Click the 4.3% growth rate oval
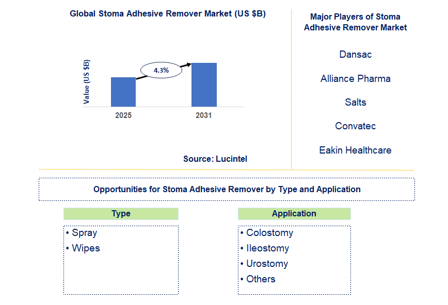This screenshot has height=305, width=448. point(161,70)
